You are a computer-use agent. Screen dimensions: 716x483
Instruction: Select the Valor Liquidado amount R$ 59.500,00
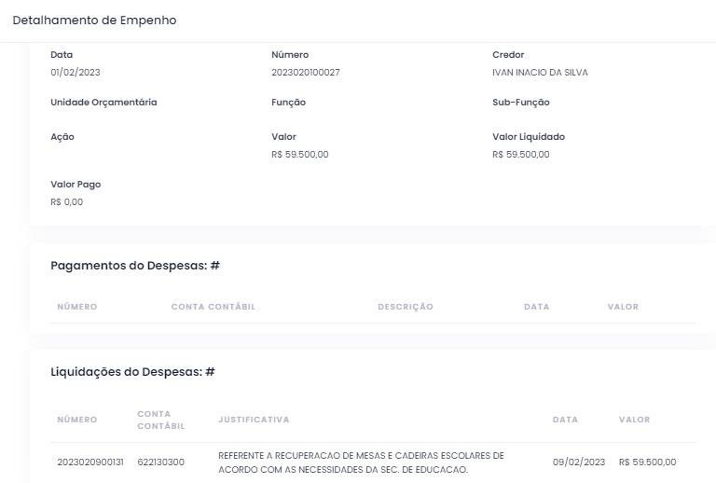click(520, 155)
